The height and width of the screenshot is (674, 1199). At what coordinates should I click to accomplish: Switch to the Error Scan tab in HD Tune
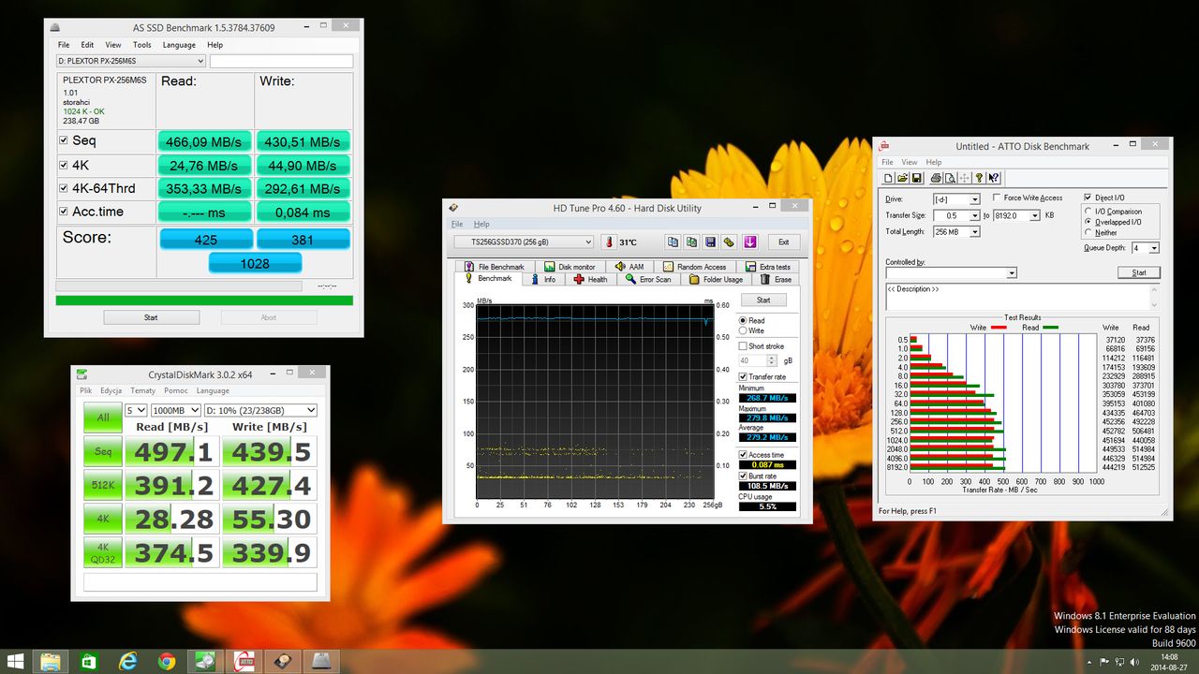click(x=648, y=279)
